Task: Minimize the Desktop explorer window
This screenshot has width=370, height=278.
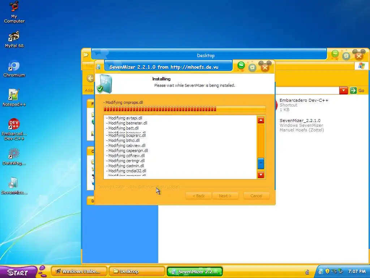Action: click(x=335, y=54)
